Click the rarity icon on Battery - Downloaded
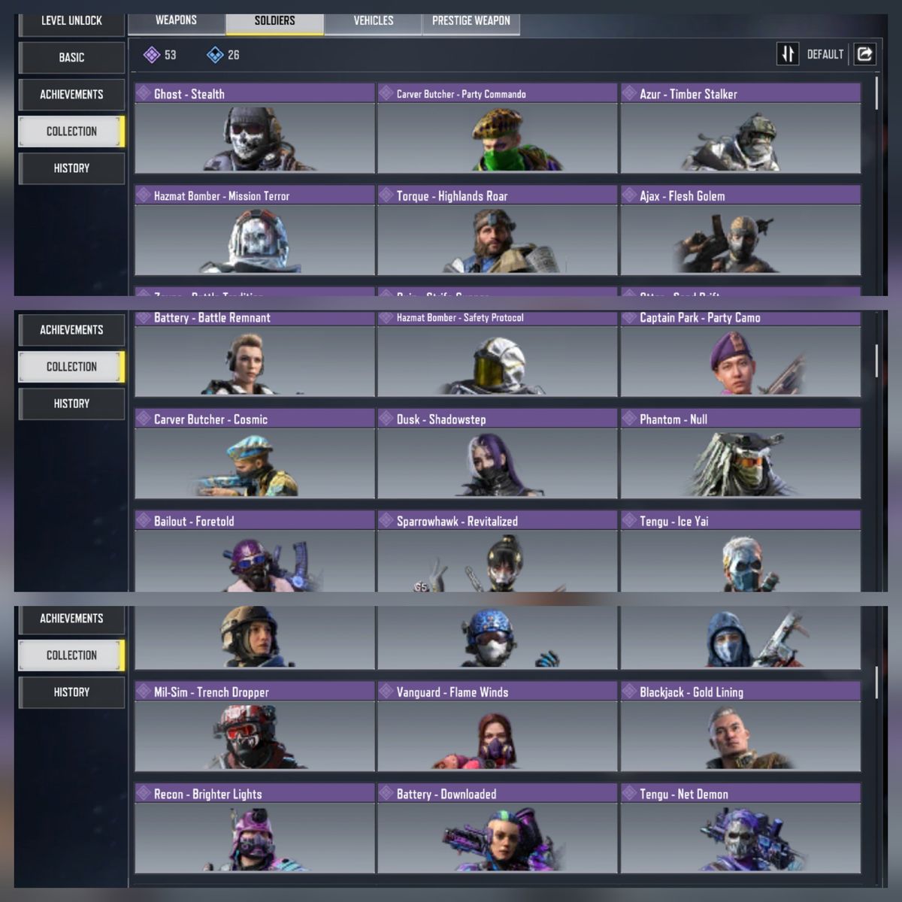The image size is (902, 902). point(386,794)
